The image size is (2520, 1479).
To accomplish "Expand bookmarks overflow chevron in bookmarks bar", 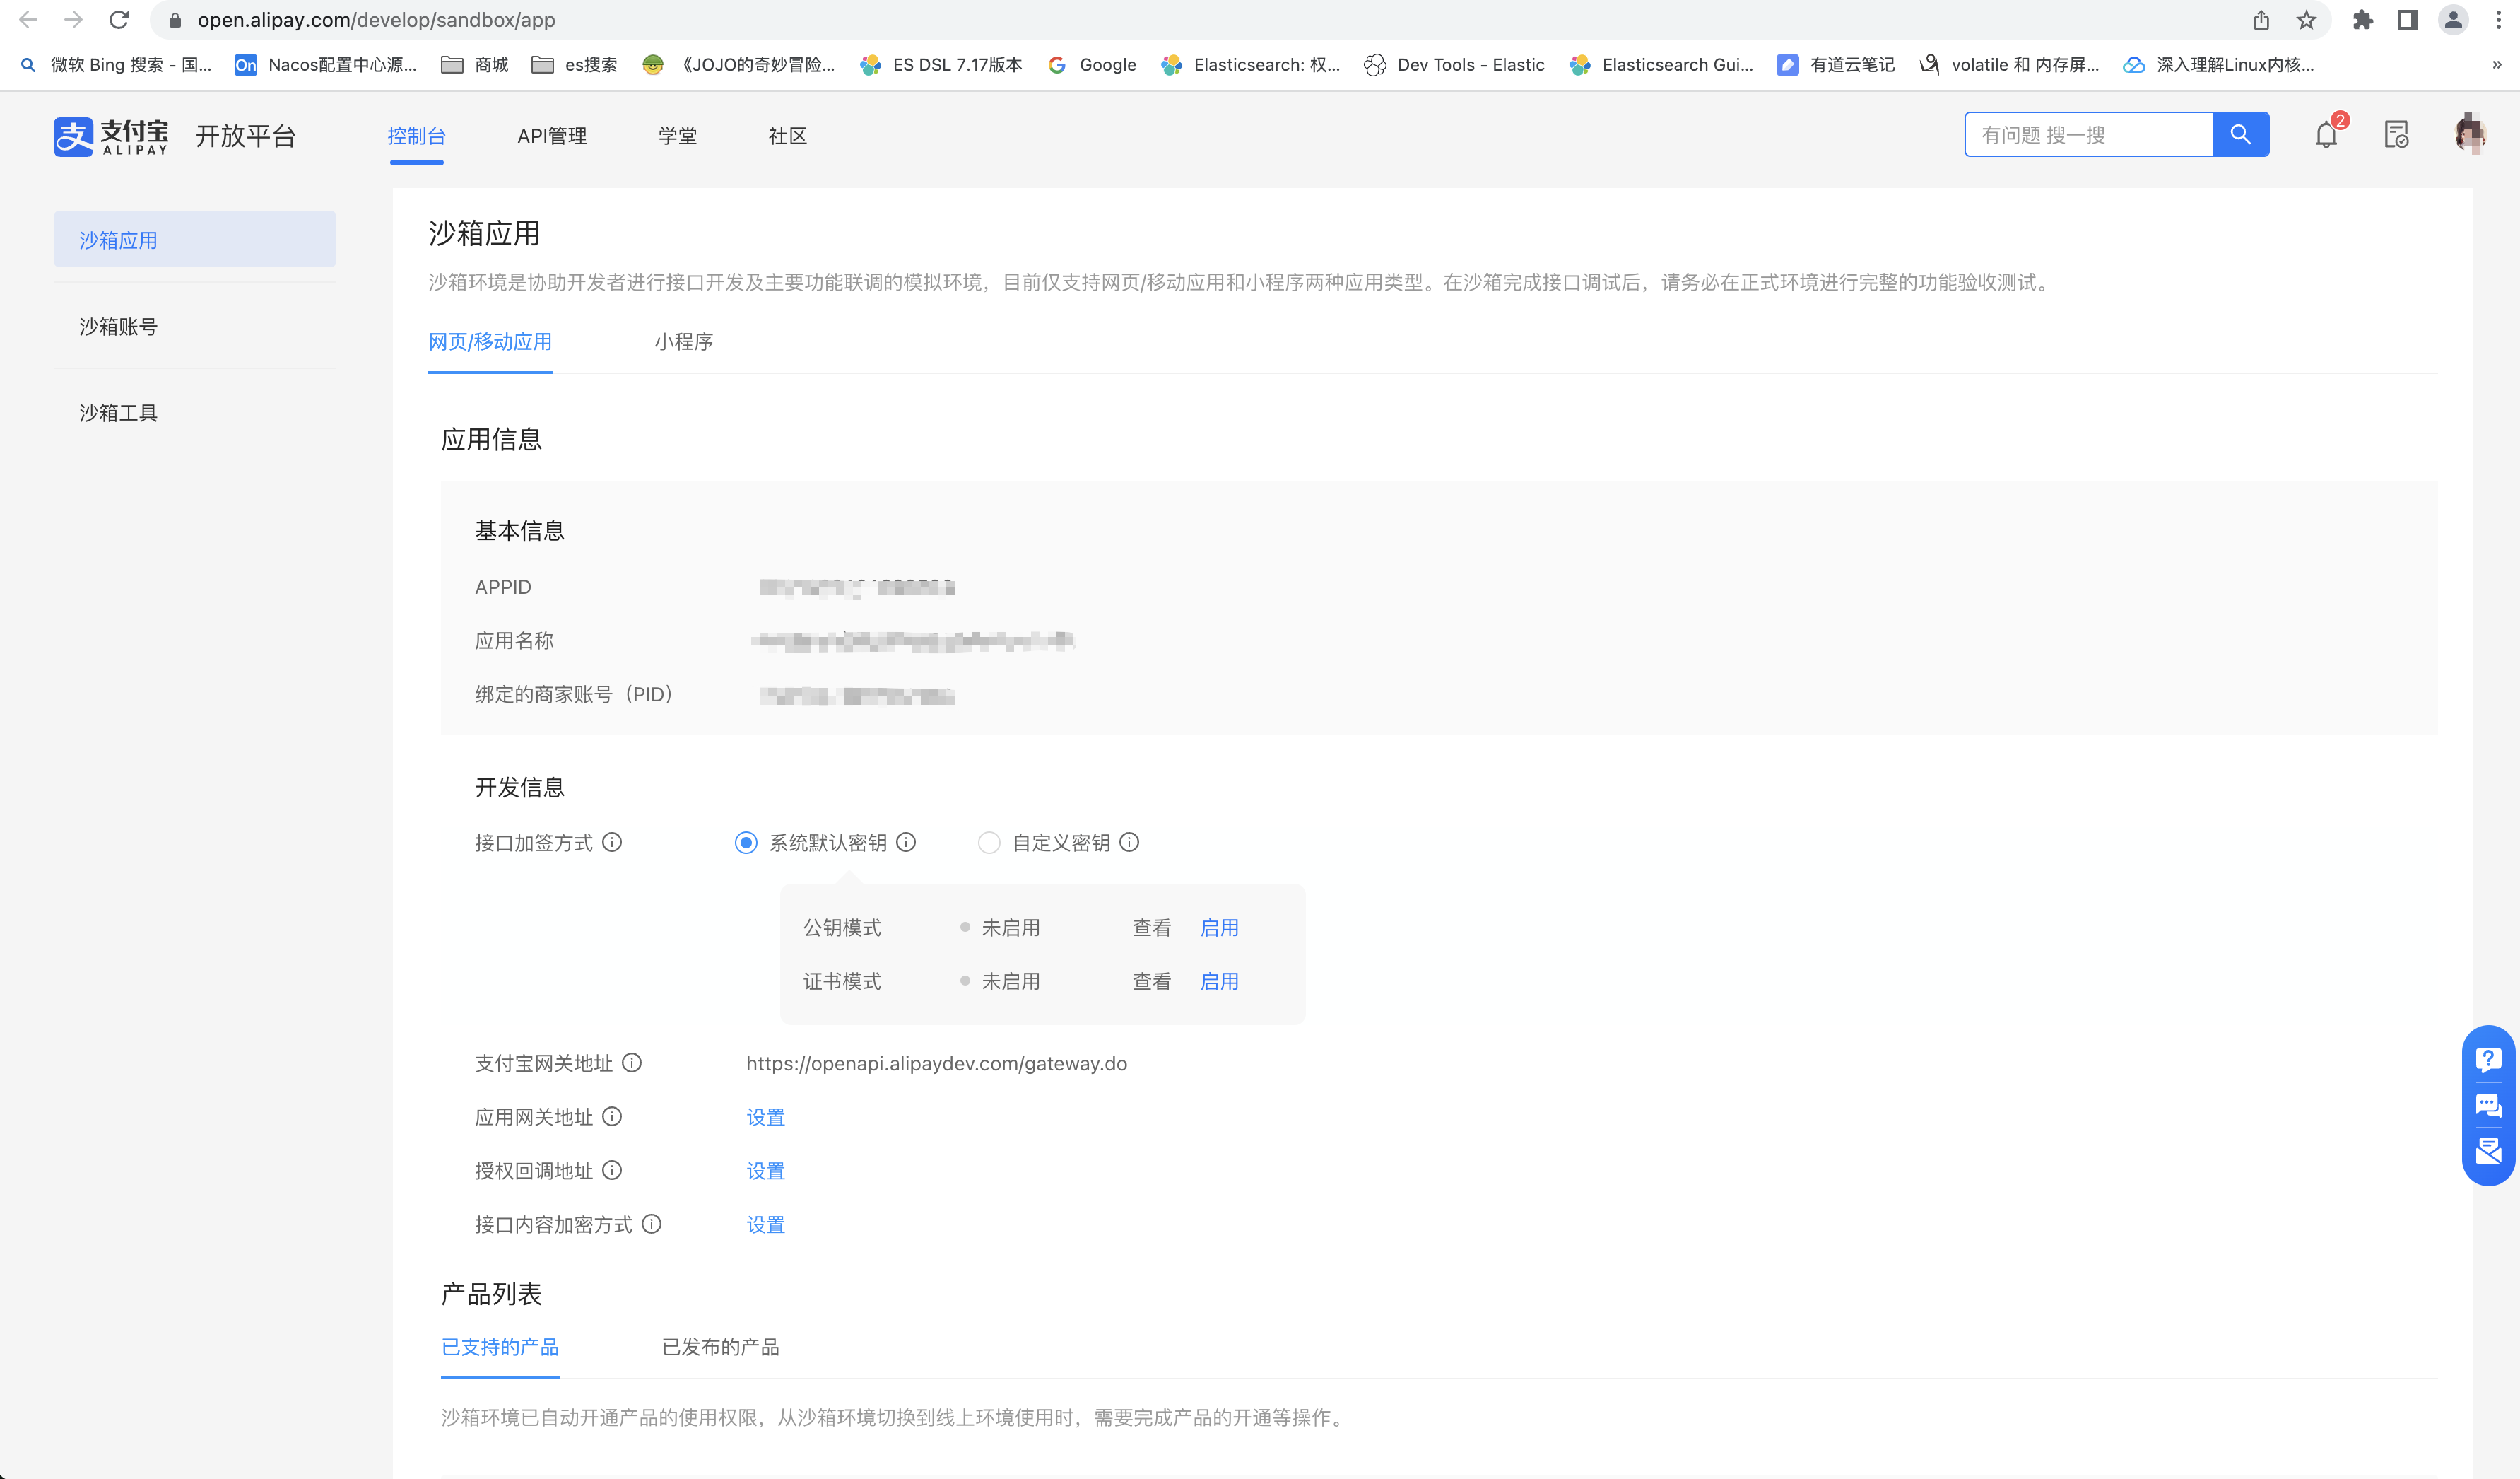I will click(x=2497, y=65).
